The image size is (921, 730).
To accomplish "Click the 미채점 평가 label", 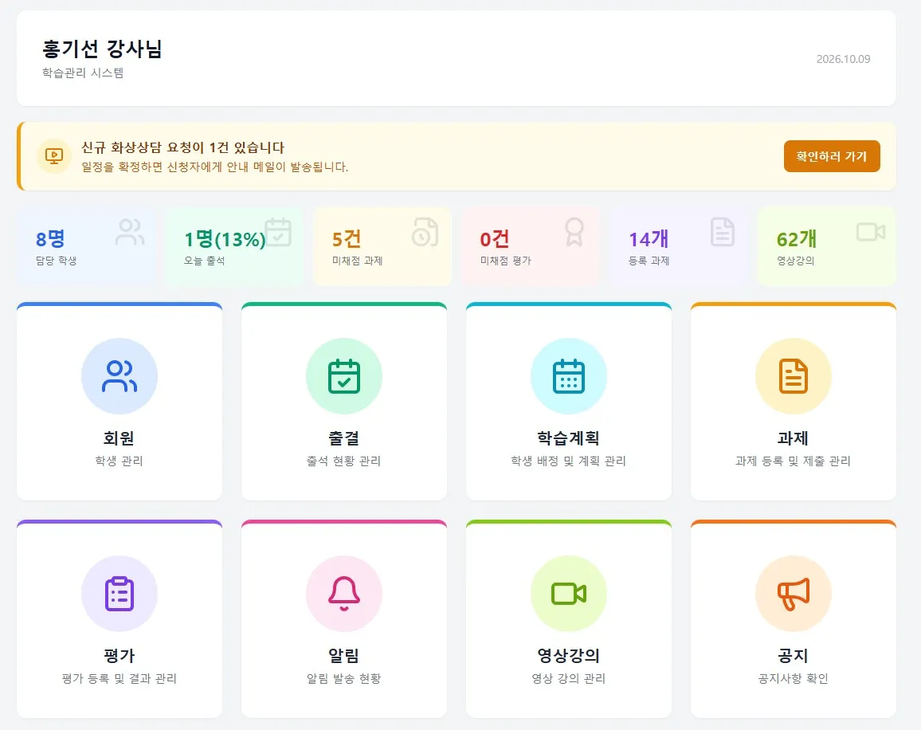I will point(506,261).
